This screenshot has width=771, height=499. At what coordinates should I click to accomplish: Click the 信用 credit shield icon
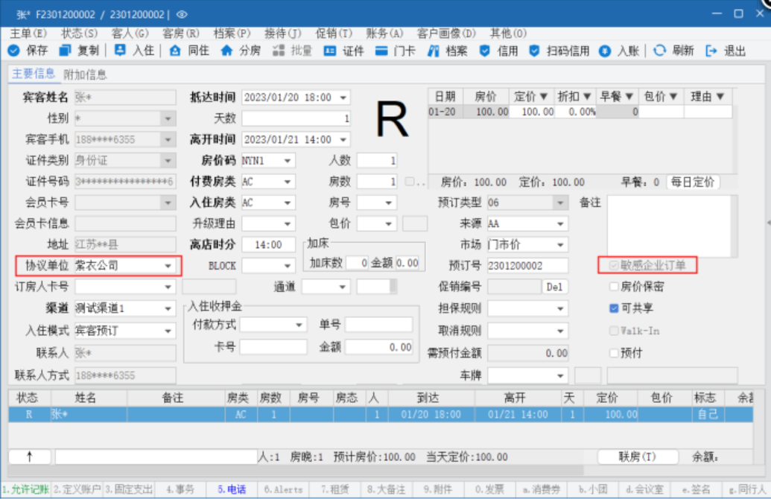coord(485,51)
